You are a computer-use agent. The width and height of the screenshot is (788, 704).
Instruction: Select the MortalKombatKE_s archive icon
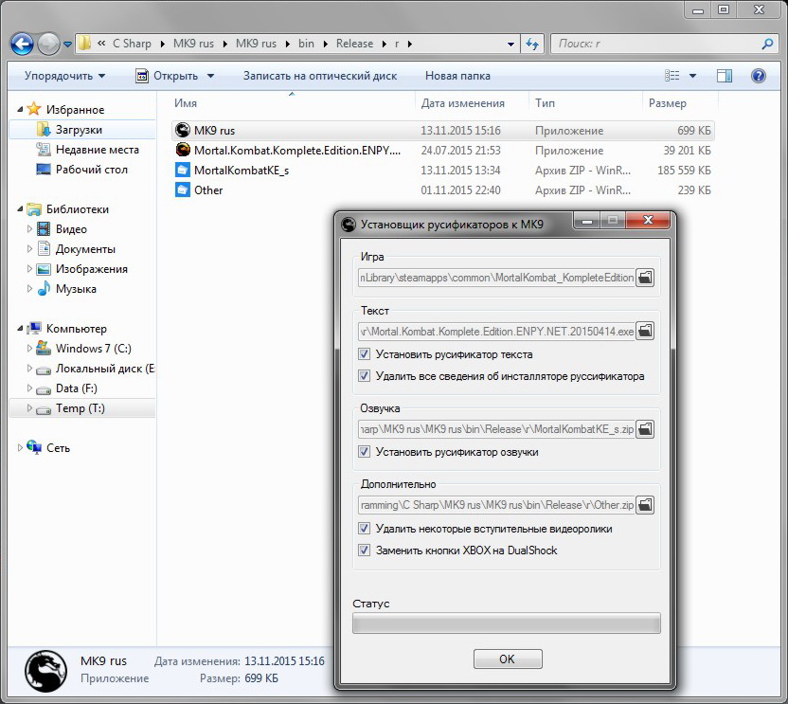183,170
